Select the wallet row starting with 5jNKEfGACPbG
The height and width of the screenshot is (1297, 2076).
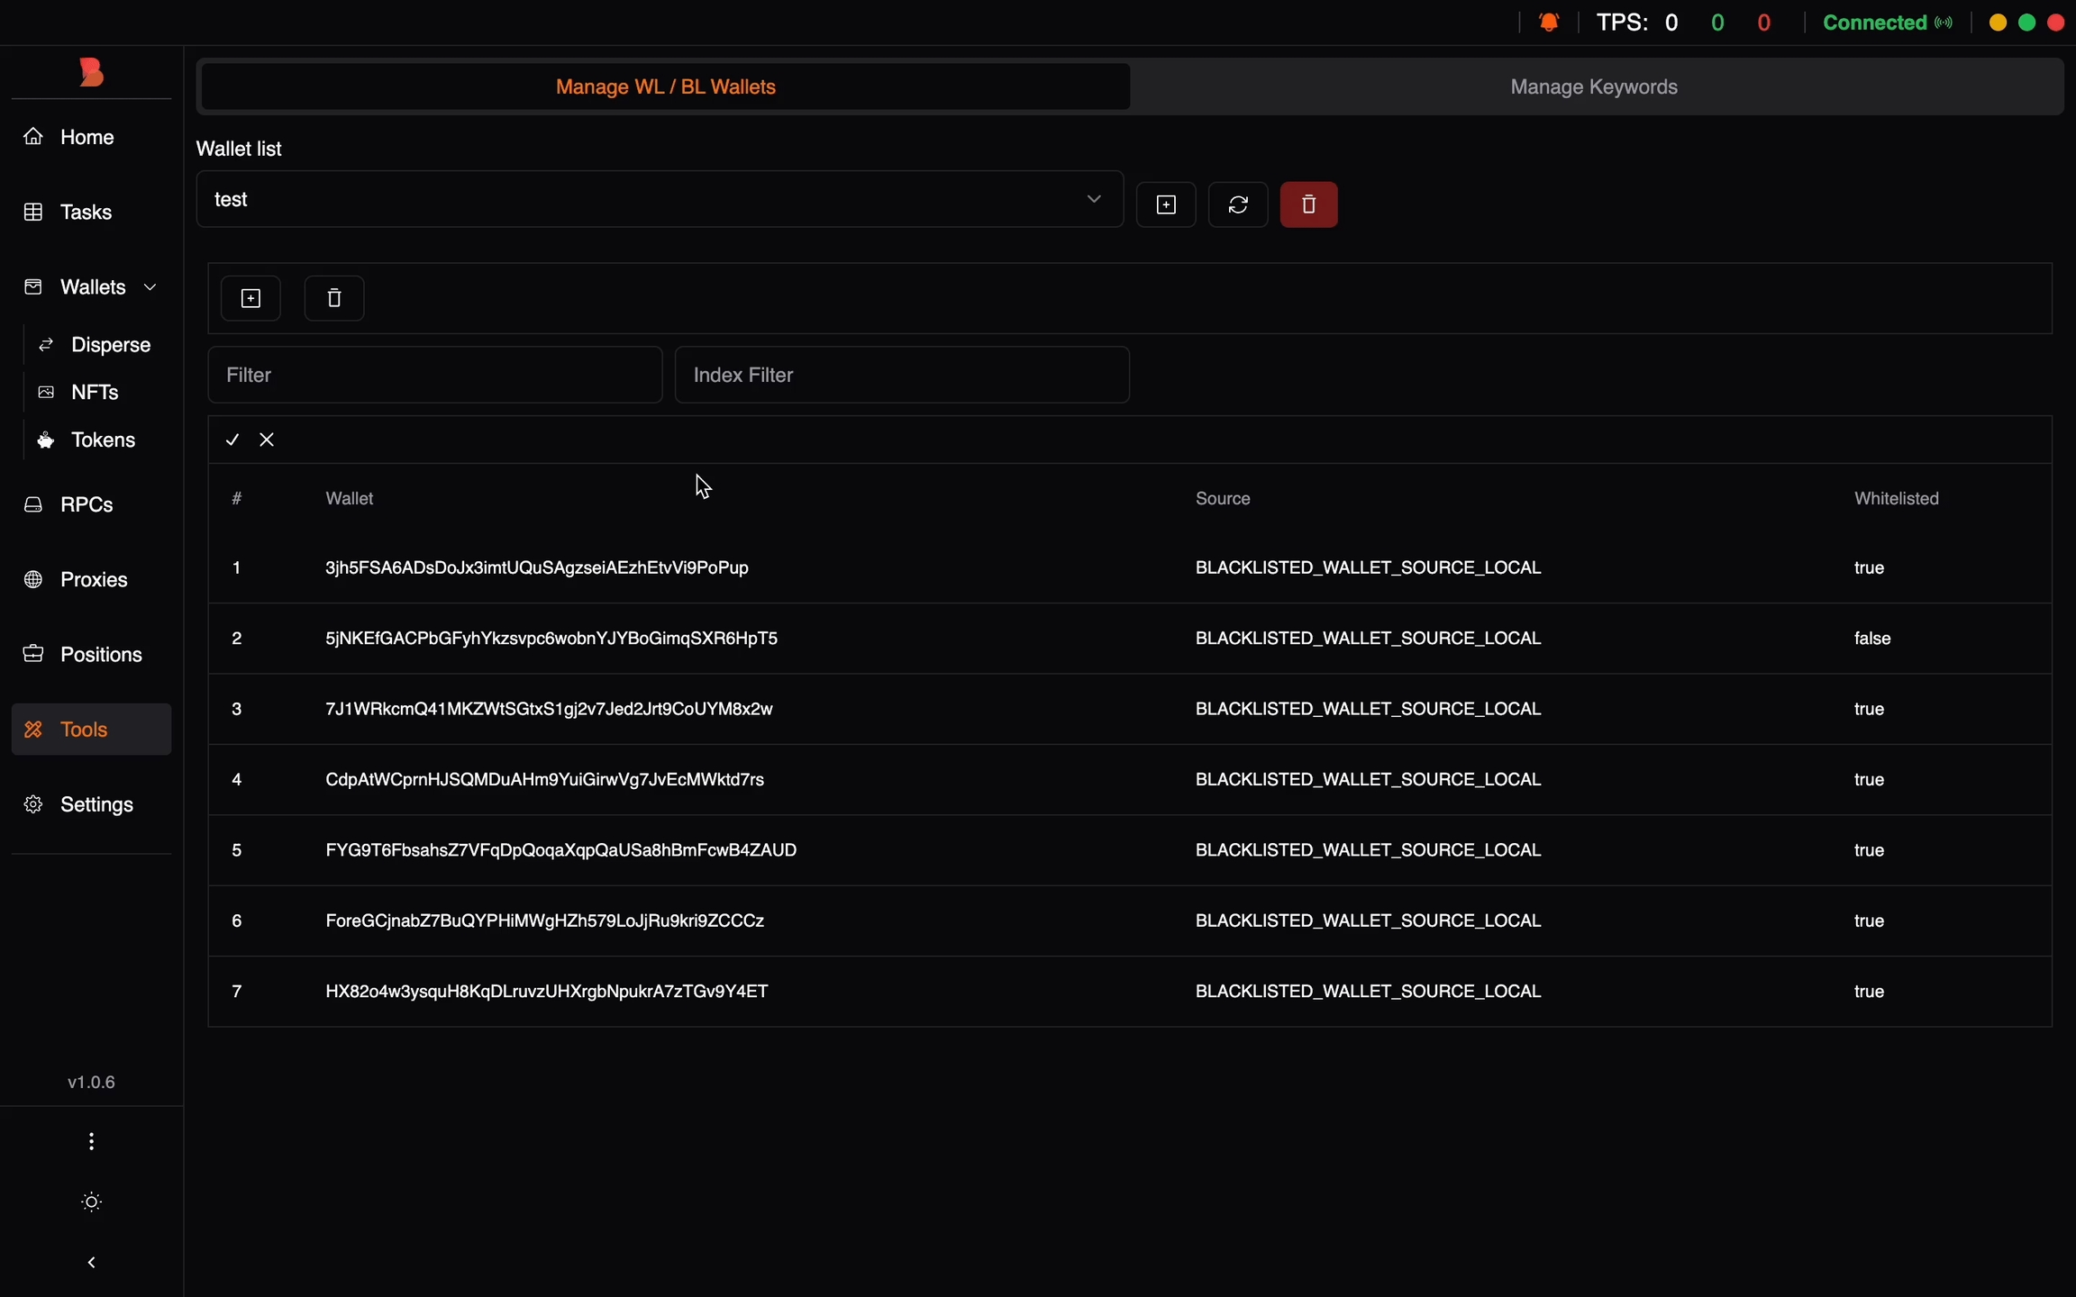pyautogui.click(x=551, y=638)
